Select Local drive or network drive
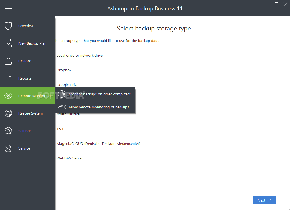Screen dimensions: 290x210 click(80, 56)
